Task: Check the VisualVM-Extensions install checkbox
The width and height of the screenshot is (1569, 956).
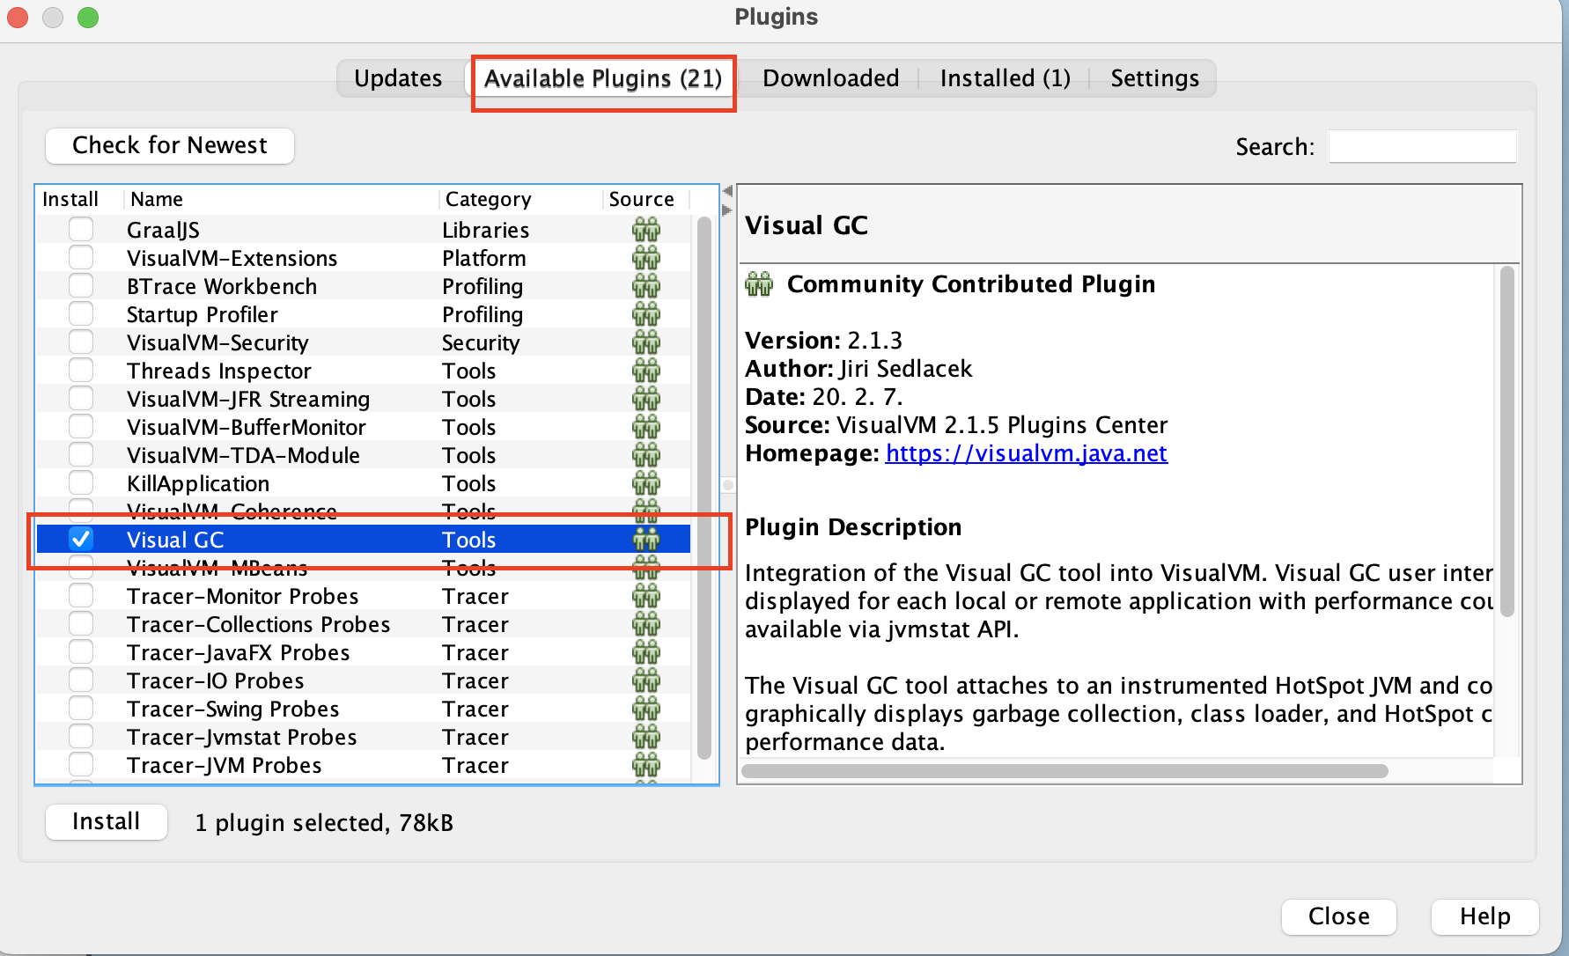Action: point(81,258)
